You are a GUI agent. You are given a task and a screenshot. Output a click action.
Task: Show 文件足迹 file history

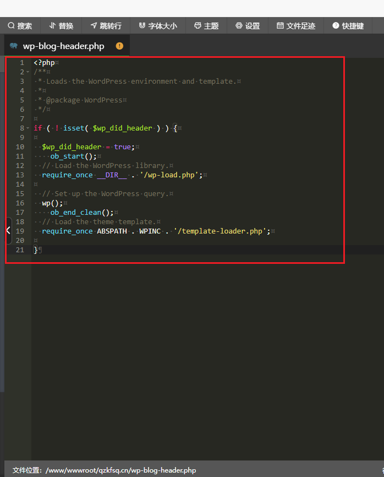coord(296,26)
